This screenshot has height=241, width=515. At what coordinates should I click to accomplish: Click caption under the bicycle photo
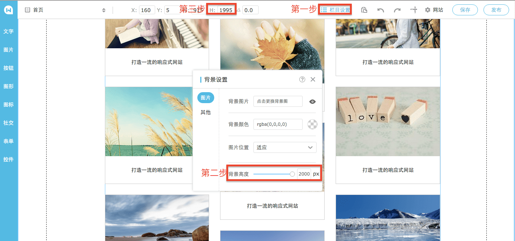point(388,62)
